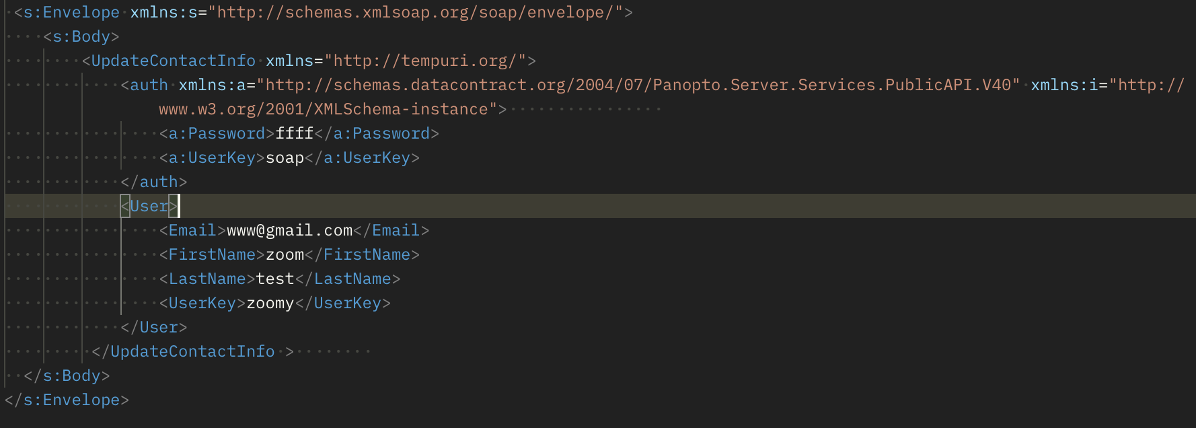Select the UpdateContactInfo opening tag
This screenshot has height=428, width=1196.
pos(169,61)
